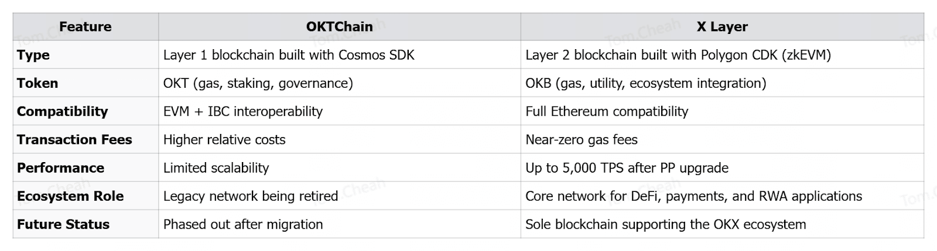Select the Transaction Fees row label
The image size is (937, 251).
[74, 139]
